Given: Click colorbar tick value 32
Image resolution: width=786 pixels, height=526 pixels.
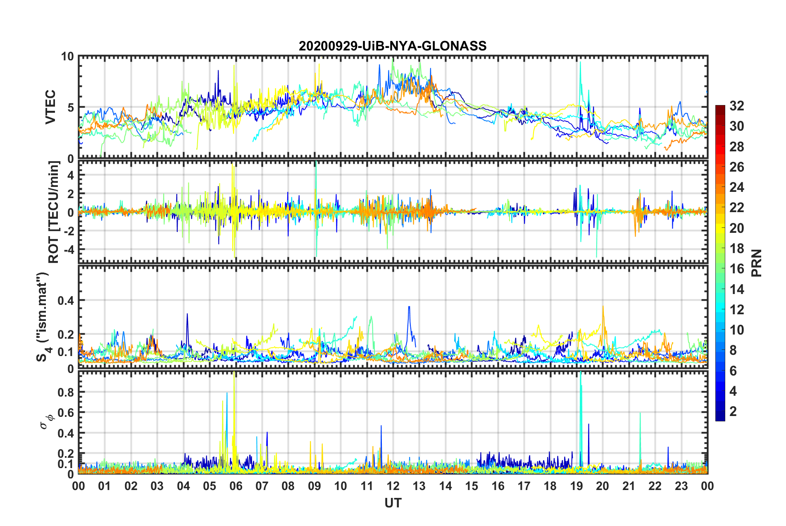Looking at the screenshot, I should (736, 106).
